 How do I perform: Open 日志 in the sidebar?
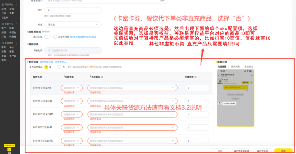coord(4,13)
